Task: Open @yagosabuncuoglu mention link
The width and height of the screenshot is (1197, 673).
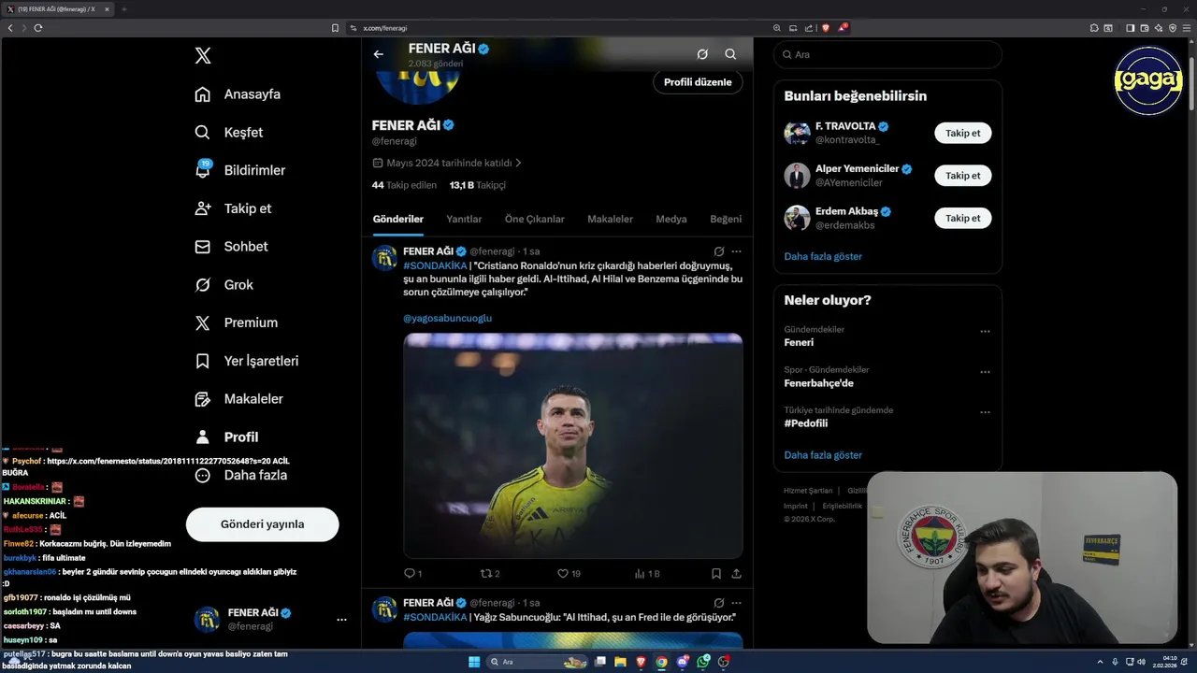Action: 447,318
